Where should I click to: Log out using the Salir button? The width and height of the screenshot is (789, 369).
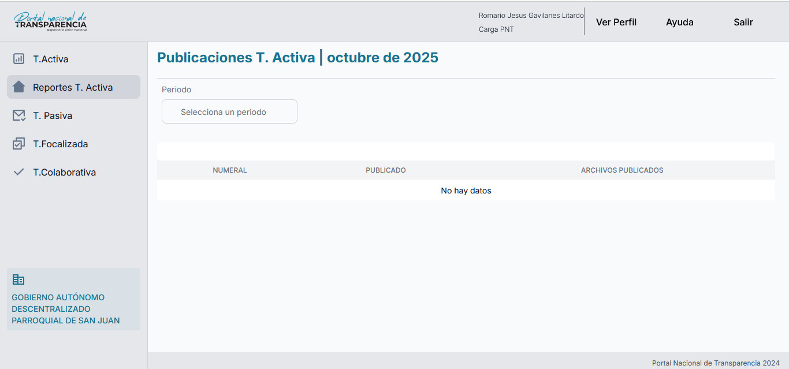(x=743, y=22)
